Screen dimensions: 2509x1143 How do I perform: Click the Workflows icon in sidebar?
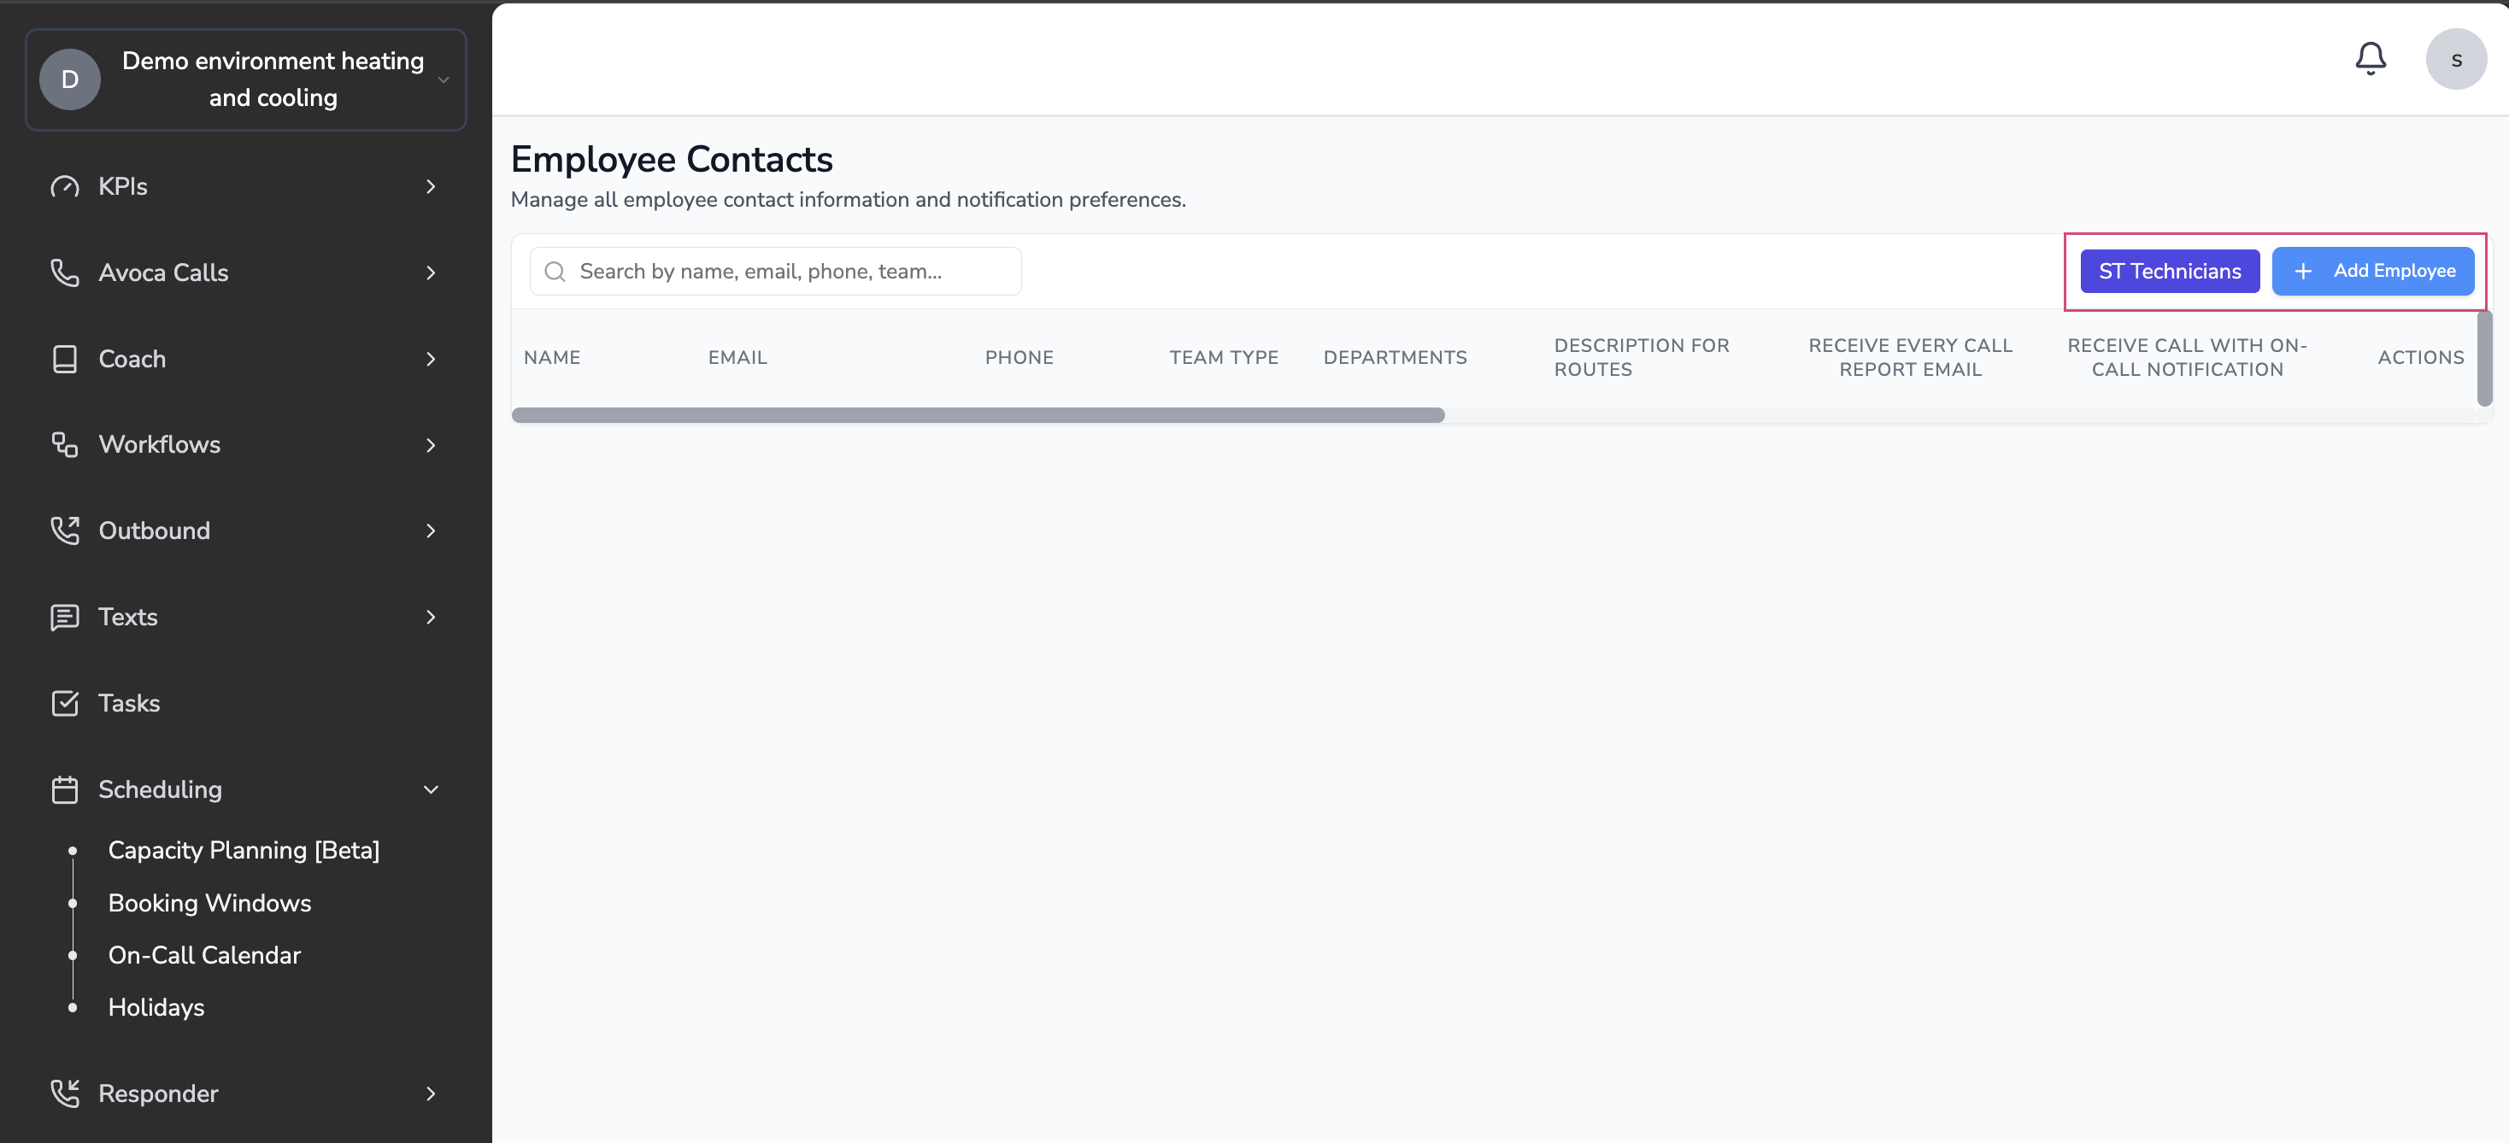(64, 445)
